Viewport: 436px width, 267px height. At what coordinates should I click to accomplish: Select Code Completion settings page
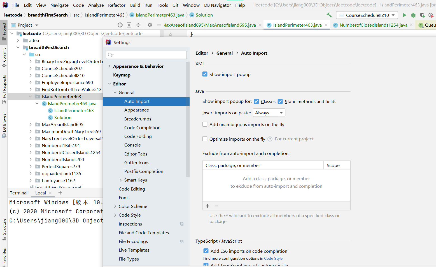142,127
